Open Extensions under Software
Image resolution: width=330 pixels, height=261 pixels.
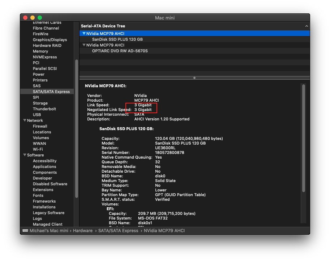tap(43, 190)
